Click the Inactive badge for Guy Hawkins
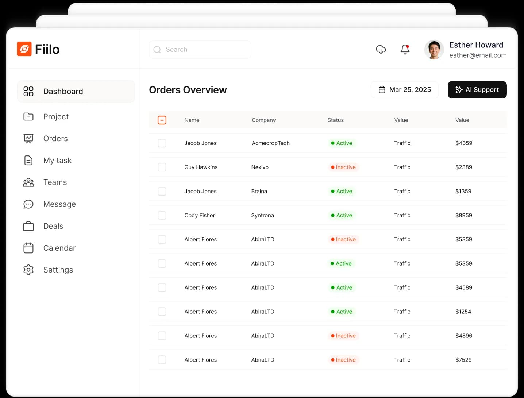Screen dimensions: 524x398 click(x=343, y=167)
